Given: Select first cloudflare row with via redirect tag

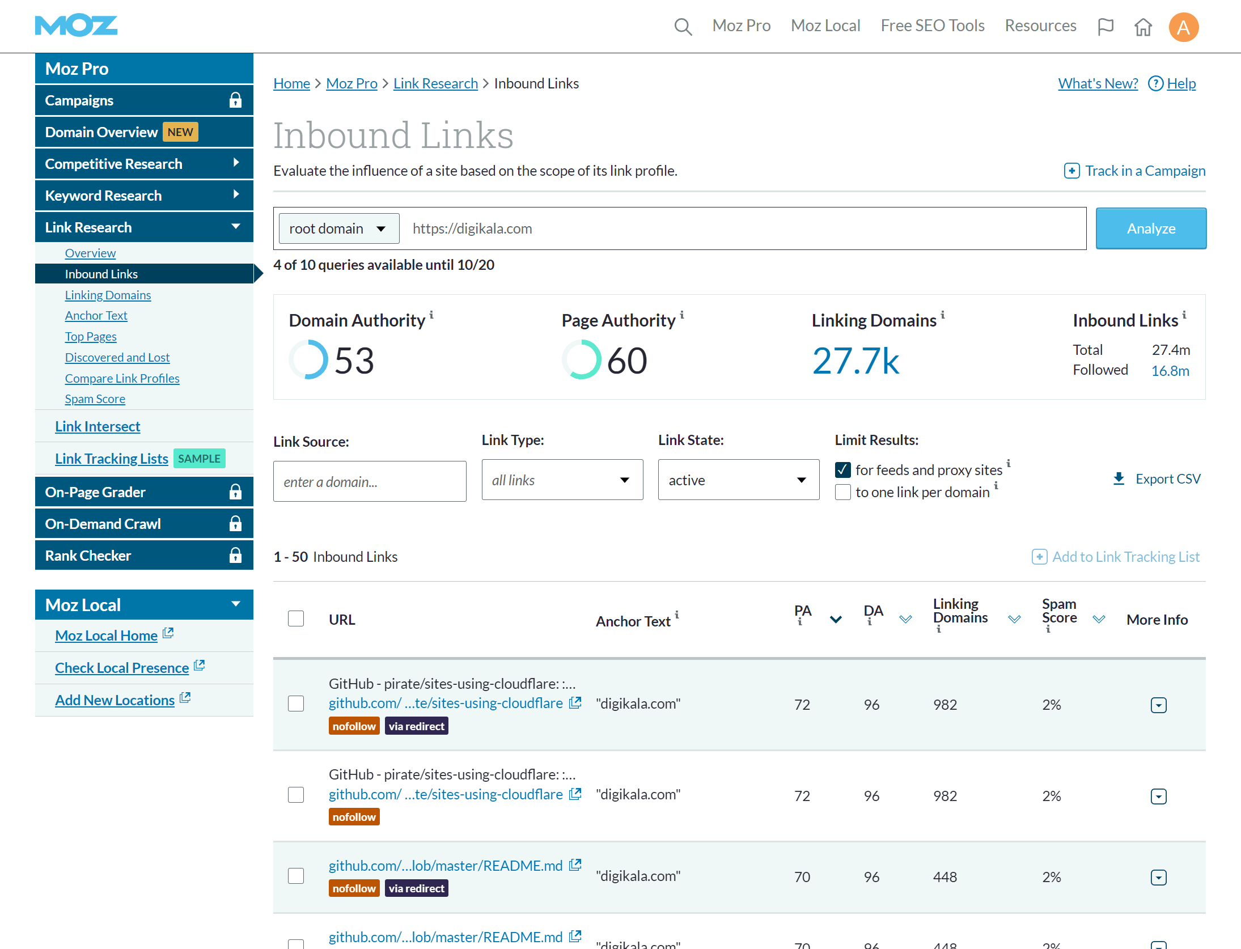Looking at the screenshot, I should (296, 704).
